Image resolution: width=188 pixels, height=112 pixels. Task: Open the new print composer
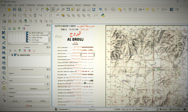click(25, 9)
